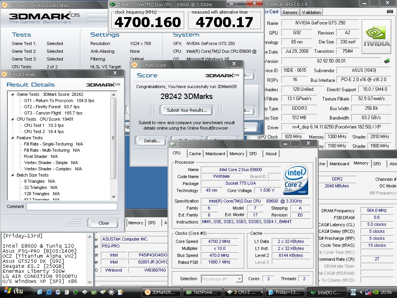Click the fan quick launch icon
The width and height of the screenshot is (397, 298).
pos(111,292)
